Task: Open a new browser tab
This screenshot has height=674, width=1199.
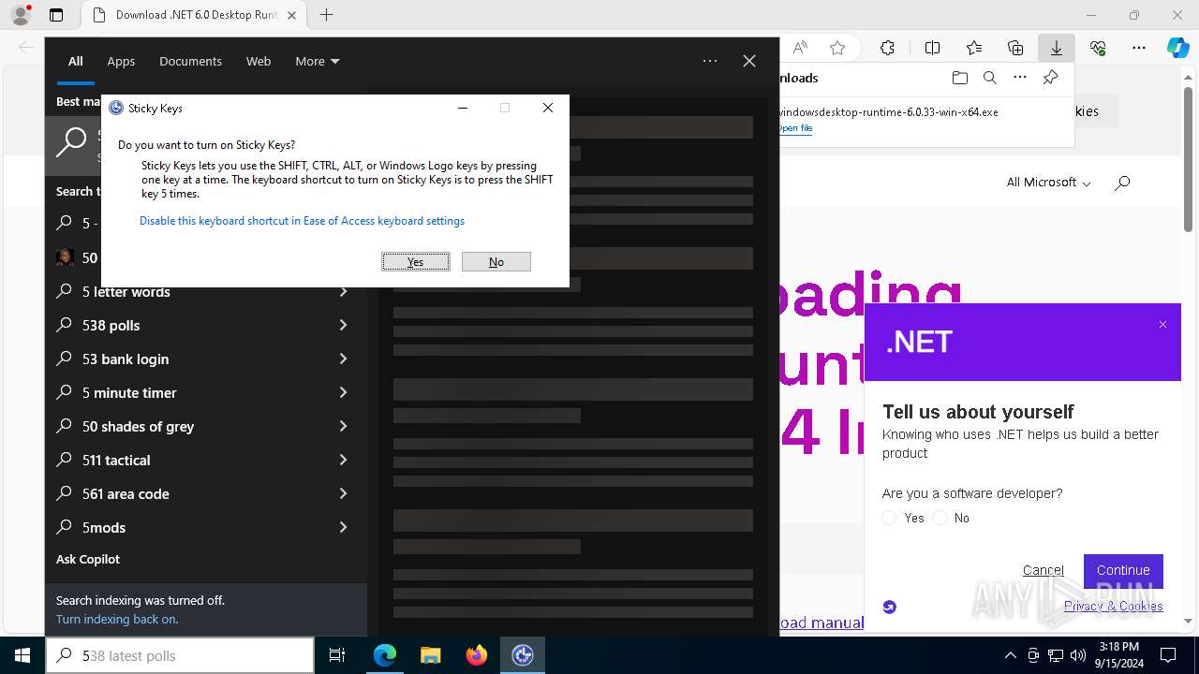Action: (326, 15)
